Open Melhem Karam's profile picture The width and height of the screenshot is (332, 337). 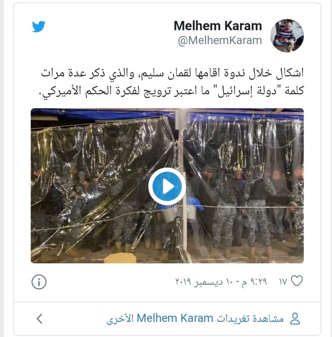(x=287, y=36)
